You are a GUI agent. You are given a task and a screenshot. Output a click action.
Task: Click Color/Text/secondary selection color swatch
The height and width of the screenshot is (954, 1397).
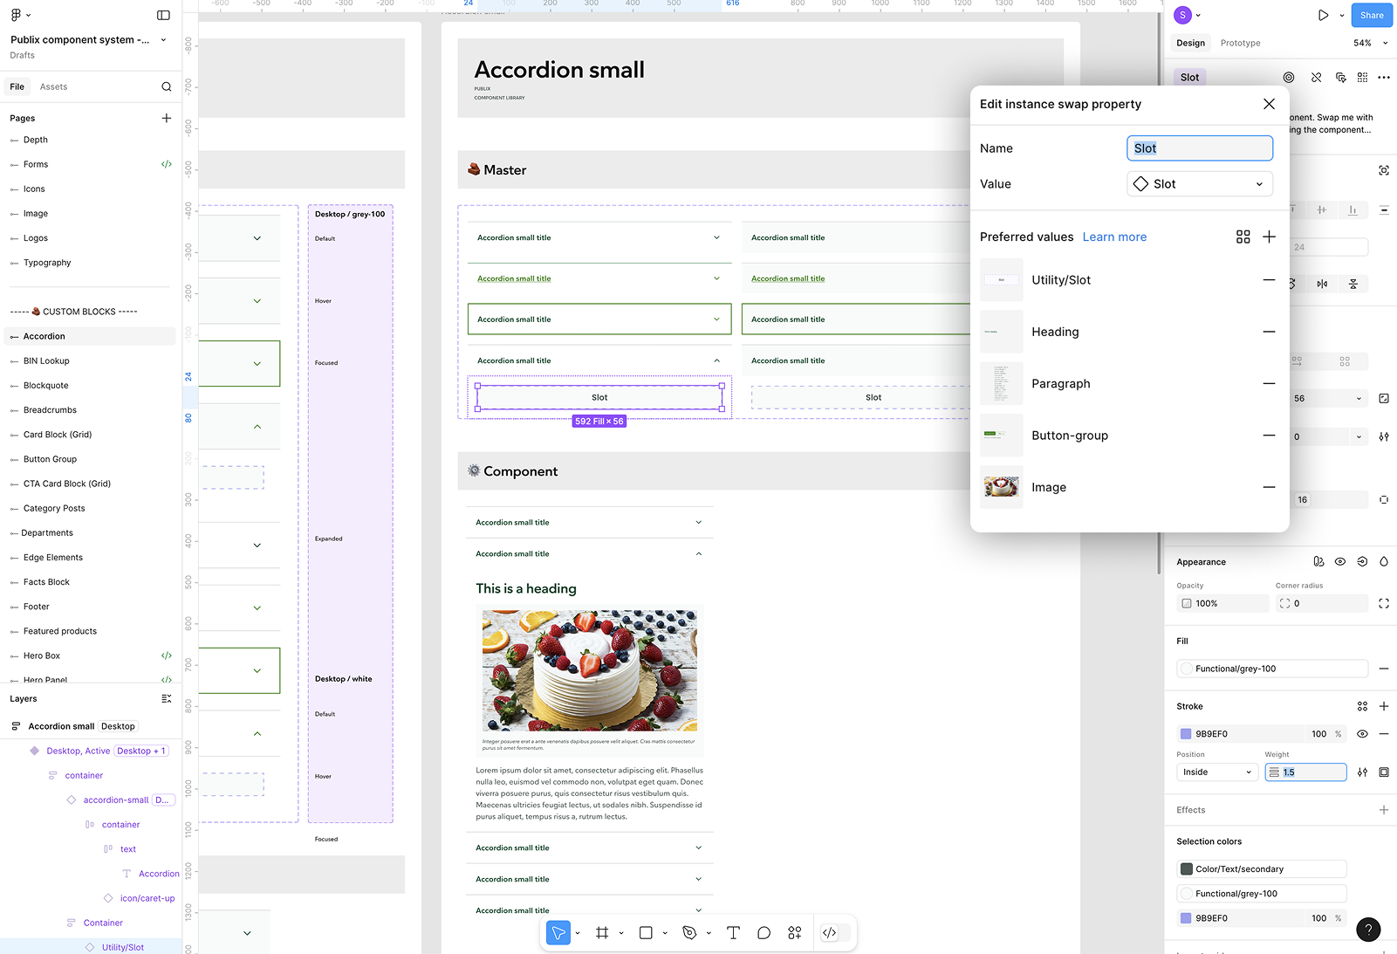pos(1186,869)
